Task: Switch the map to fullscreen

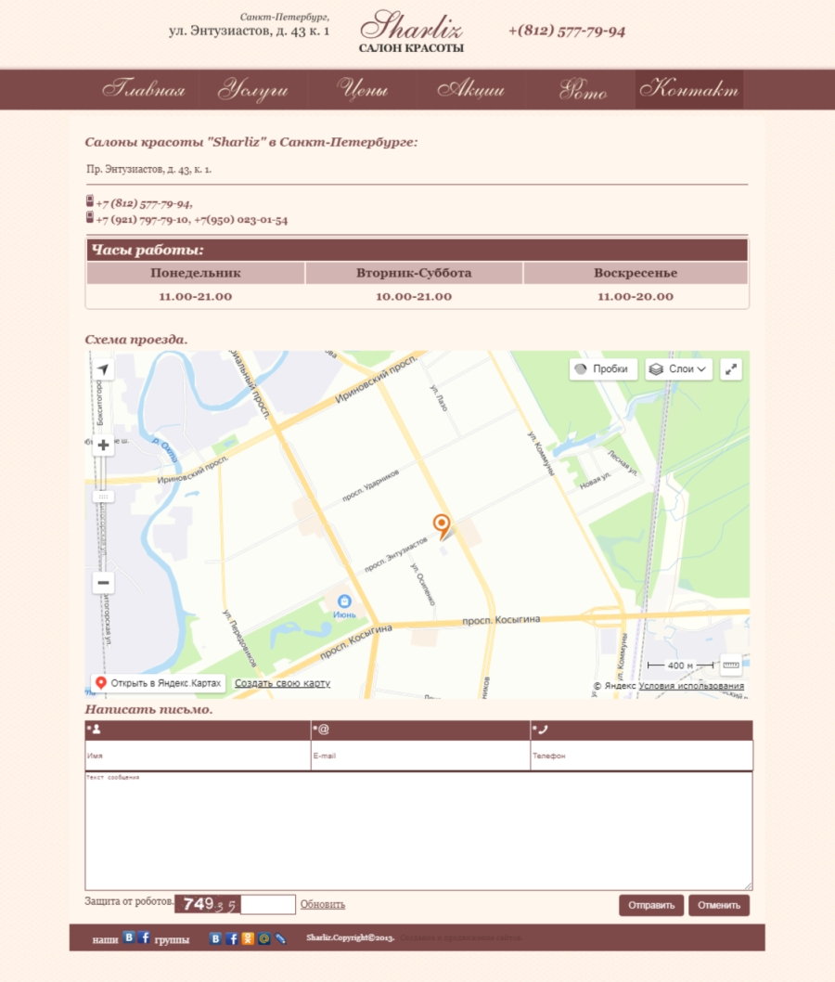Action: [x=731, y=368]
